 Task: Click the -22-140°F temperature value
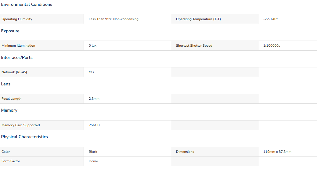click(x=271, y=19)
